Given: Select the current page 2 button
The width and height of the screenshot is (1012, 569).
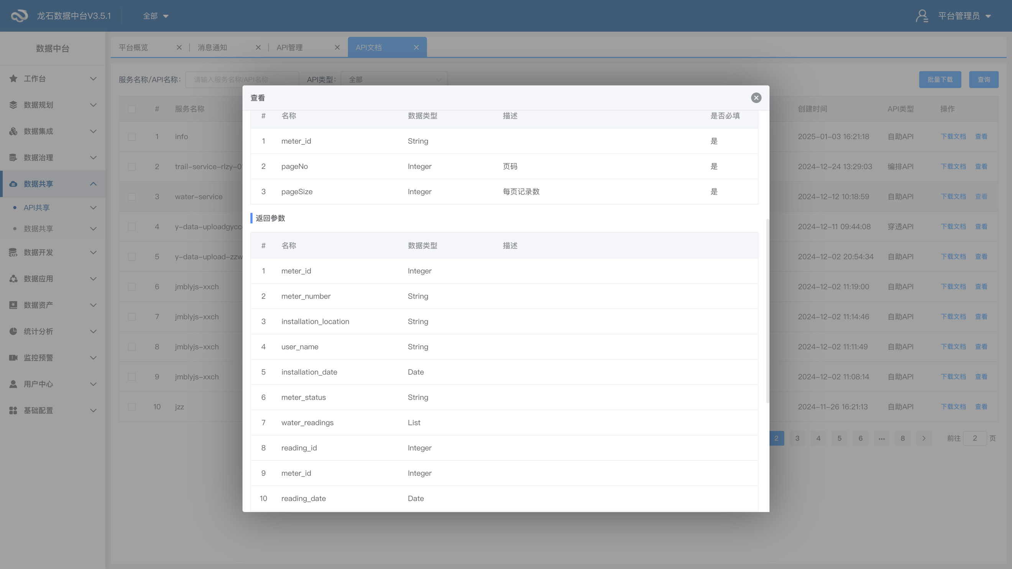Looking at the screenshot, I should click(x=776, y=438).
